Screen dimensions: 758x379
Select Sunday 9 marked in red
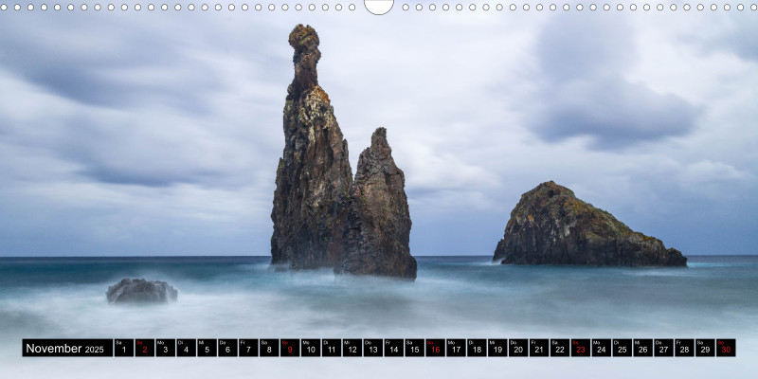pyautogui.click(x=290, y=348)
